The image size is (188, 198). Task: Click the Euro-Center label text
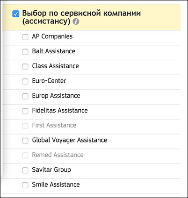49,81
